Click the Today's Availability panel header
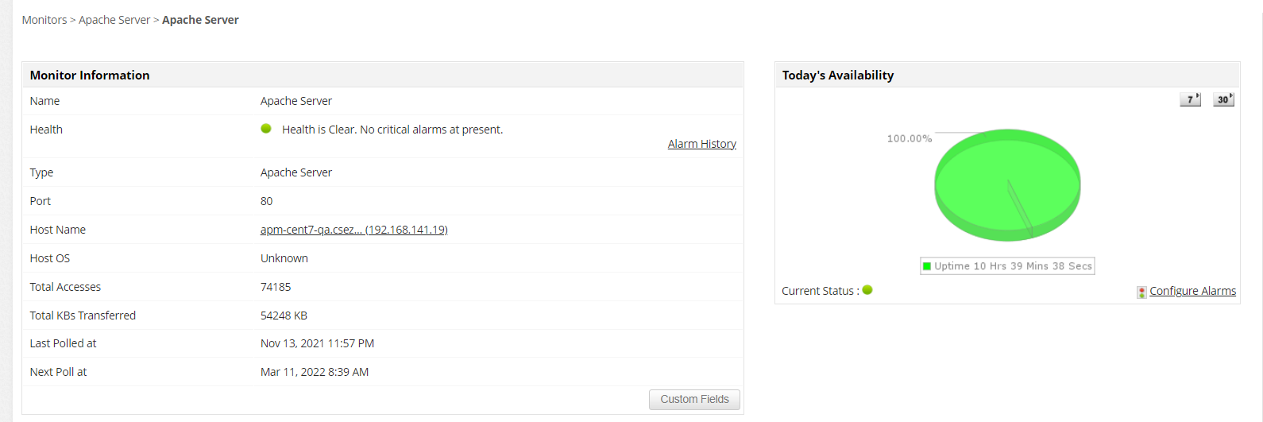The height and width of the screenshot is (422, 1263). (x=838, y=75)
